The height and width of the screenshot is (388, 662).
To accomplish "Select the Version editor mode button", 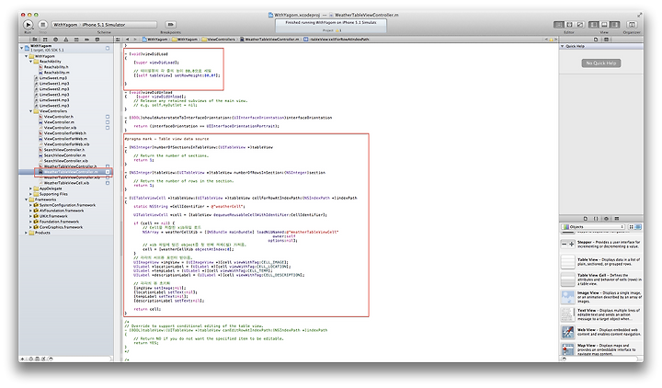I will 580,25.
